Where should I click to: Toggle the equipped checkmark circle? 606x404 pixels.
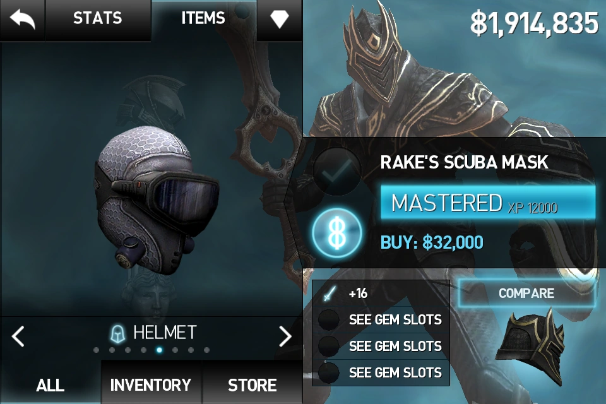coord(336,171)
